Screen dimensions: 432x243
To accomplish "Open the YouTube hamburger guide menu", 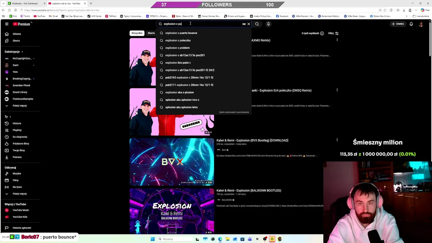I will 6,24.
